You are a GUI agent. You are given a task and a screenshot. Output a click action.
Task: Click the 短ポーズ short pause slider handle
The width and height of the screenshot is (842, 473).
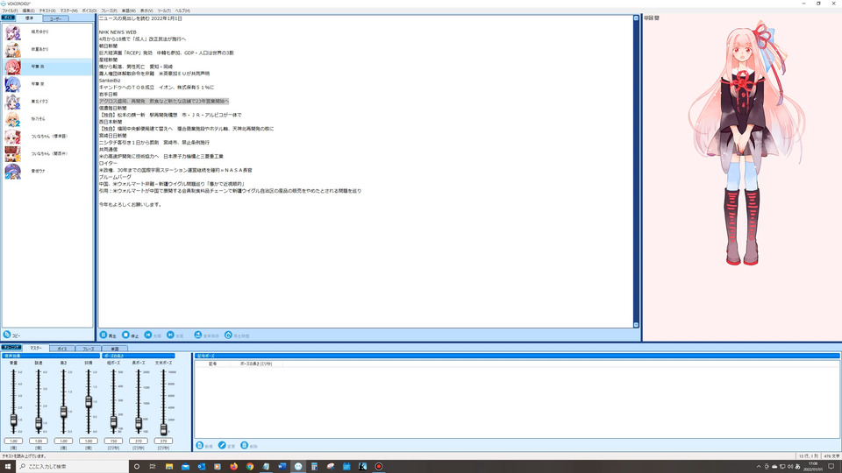click(x=113, y=422)
